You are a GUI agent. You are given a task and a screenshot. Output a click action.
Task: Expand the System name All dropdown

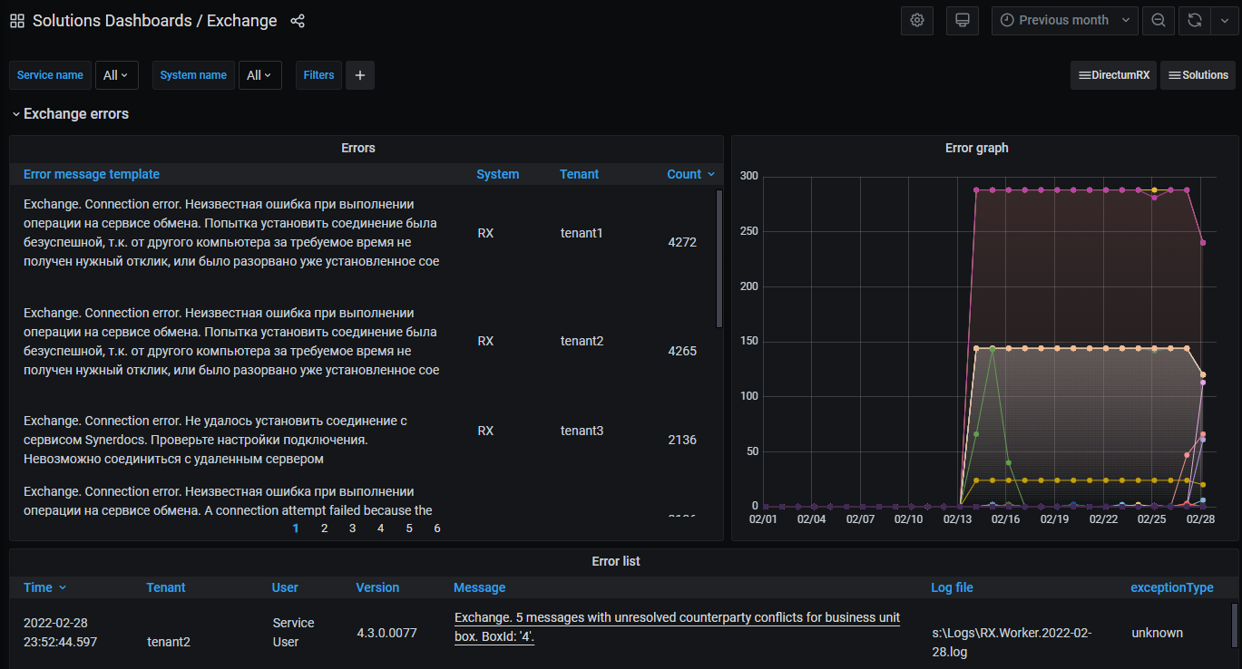click(x=259, y=75)
